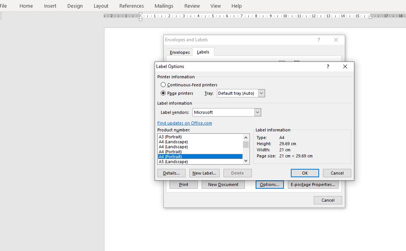Confirm Label Options with OK
Screen dimensions: 406x251
[305, 173]
